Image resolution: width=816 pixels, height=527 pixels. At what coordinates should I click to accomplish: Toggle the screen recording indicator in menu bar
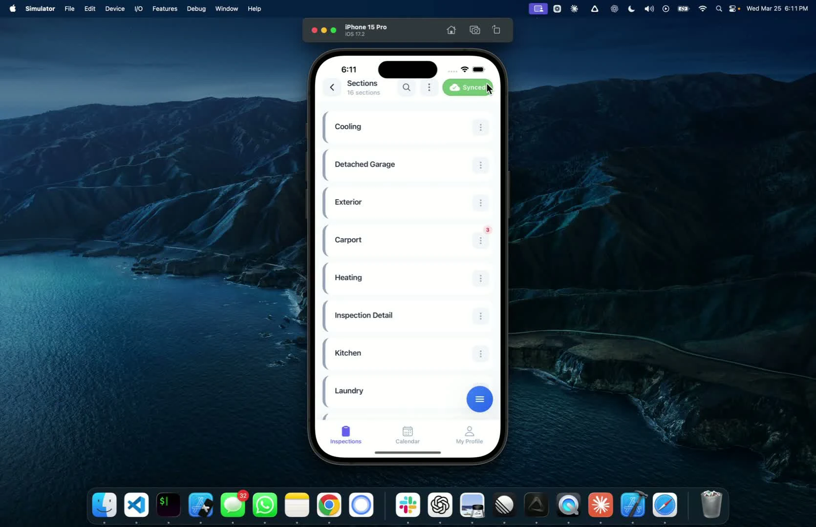(537, 8)
